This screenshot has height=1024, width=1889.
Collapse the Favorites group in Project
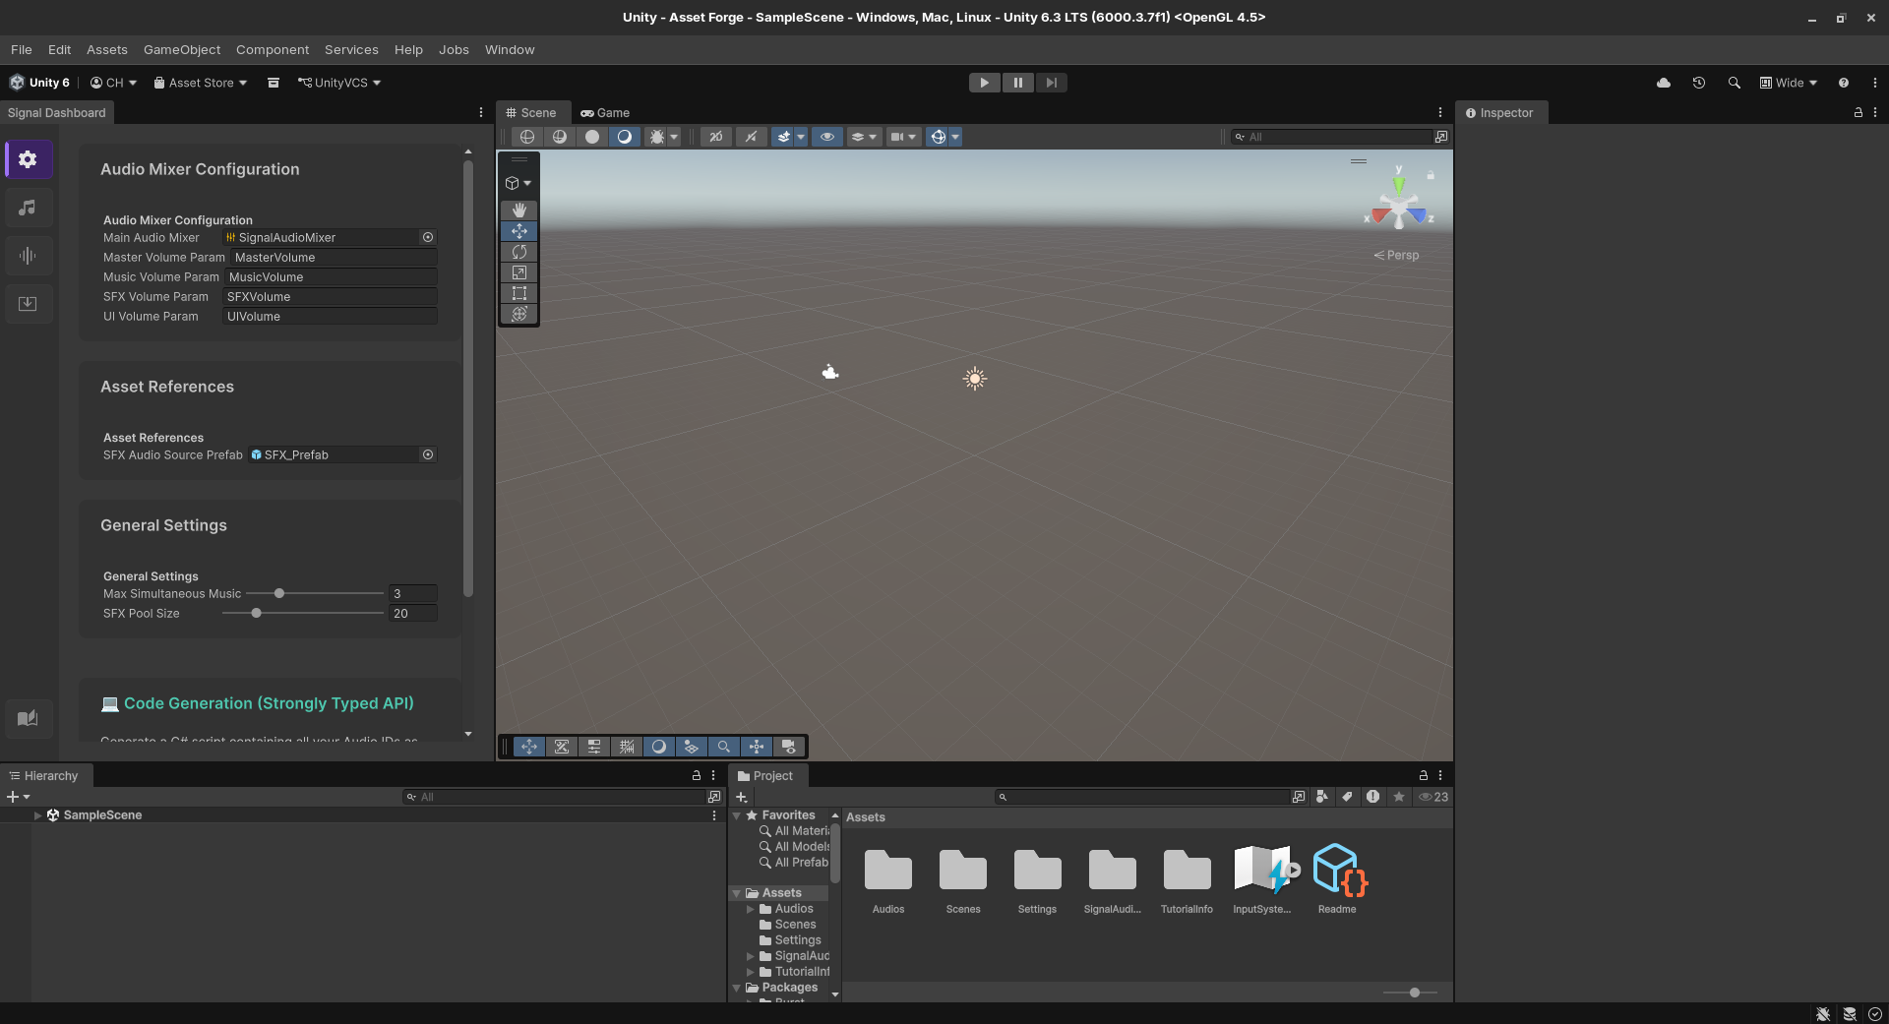[x=736, y=815]
